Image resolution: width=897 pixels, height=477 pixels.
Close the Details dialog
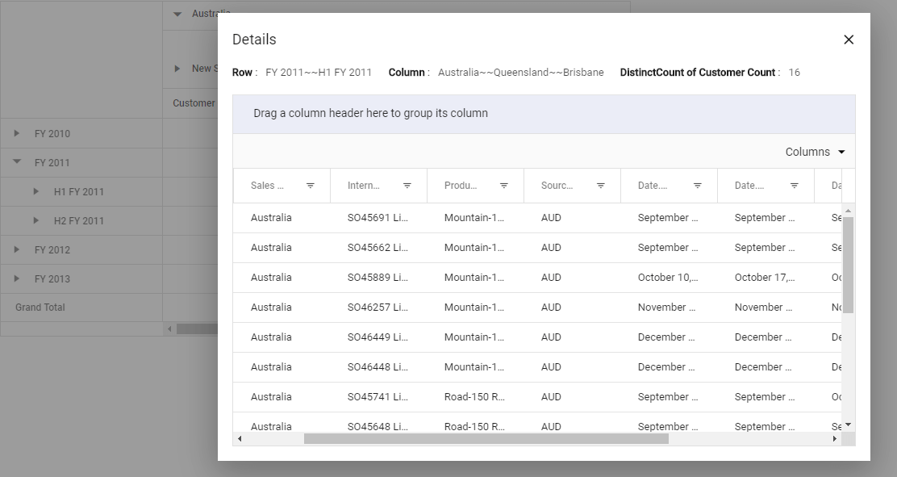848,40
